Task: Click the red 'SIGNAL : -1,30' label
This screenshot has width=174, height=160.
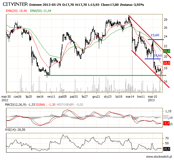Action: tap(45, 105)
